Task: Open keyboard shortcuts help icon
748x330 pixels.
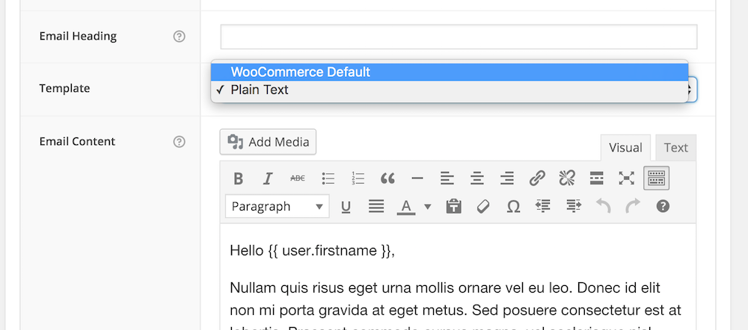Action: (x=663, y=206)
